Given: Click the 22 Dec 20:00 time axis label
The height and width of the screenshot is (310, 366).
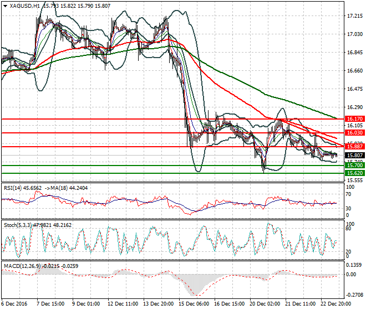Looking at the screenshot, I should [x=335, y=304].
